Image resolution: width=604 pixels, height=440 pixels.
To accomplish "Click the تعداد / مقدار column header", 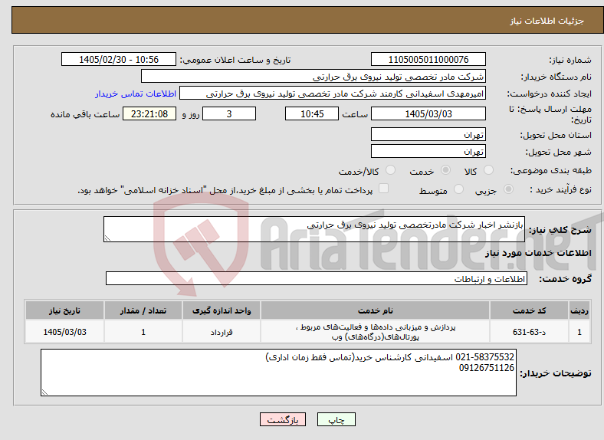I will tap(143, 310).
